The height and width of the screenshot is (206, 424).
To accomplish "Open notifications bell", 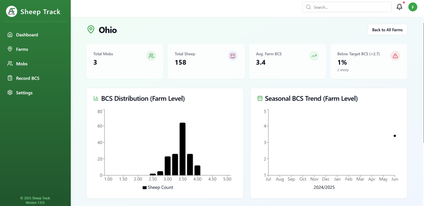I will (399, 7).
